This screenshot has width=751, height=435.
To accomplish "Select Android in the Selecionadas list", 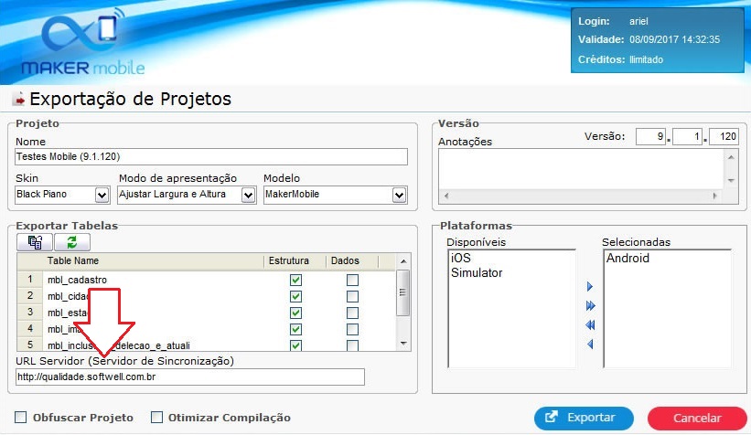I will coord(628,259).
